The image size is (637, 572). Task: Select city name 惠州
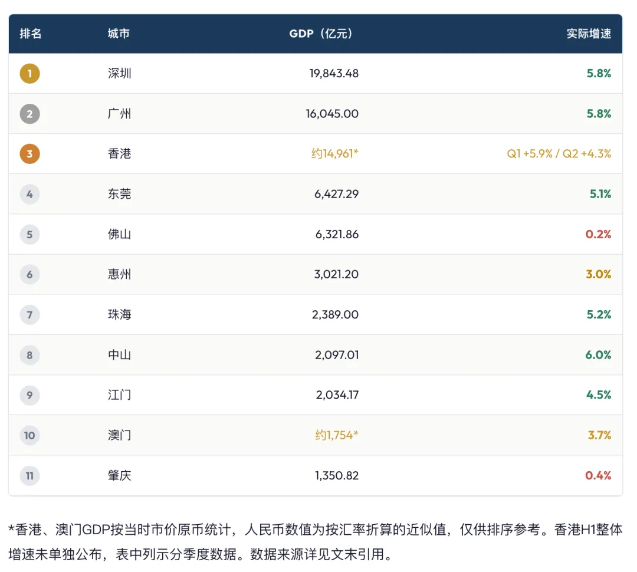[x=119, y=275]
